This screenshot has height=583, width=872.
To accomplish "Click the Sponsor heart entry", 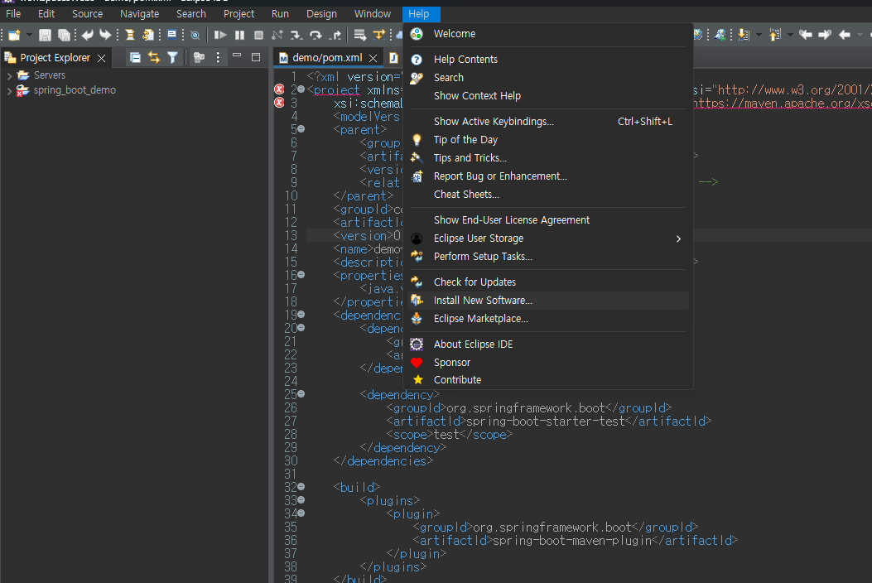I will (548, 362).
